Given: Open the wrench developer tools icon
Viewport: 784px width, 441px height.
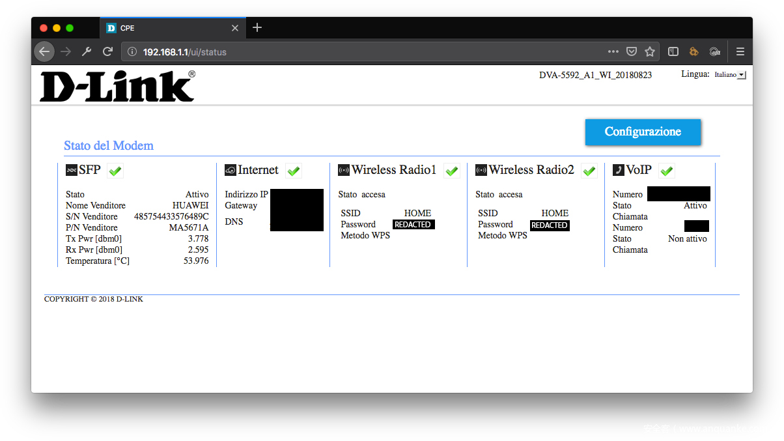Looking at the screenshot, I should (87, 51).
